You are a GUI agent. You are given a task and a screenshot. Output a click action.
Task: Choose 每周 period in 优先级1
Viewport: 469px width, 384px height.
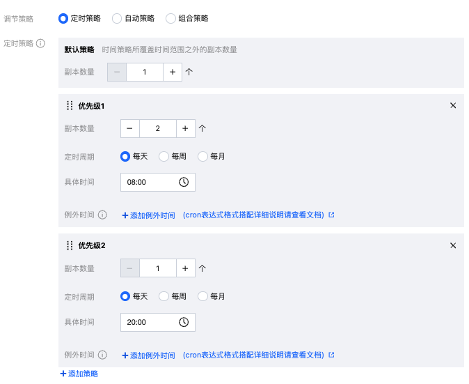[x=164, y=156]
